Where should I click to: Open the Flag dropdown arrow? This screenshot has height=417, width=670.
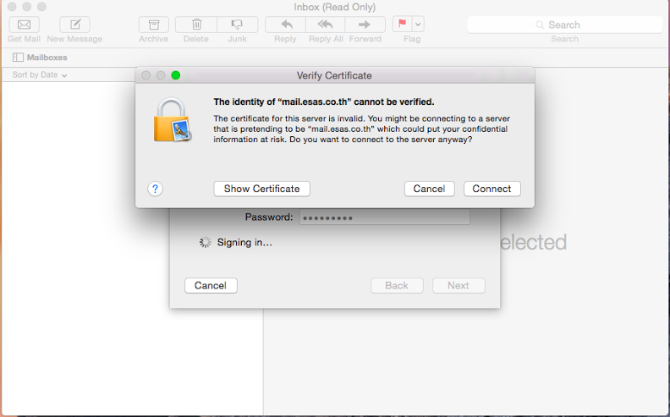click(418, 25)
